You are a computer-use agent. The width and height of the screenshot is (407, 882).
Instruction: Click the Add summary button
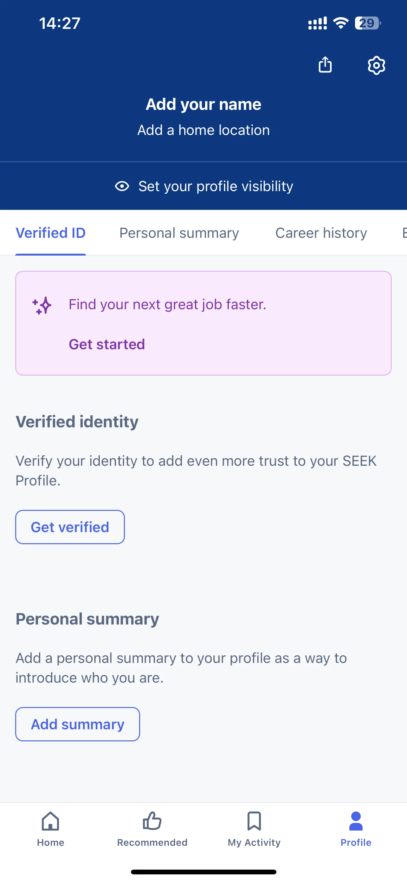pos(78,724)
